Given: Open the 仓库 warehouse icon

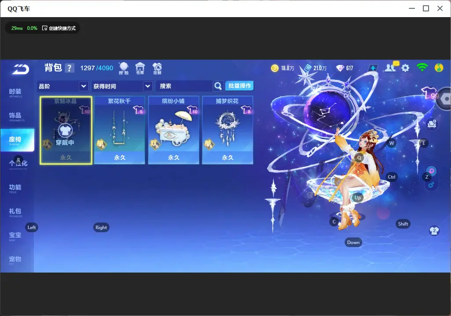Looking at the screenshot, I should pos(140,68).
